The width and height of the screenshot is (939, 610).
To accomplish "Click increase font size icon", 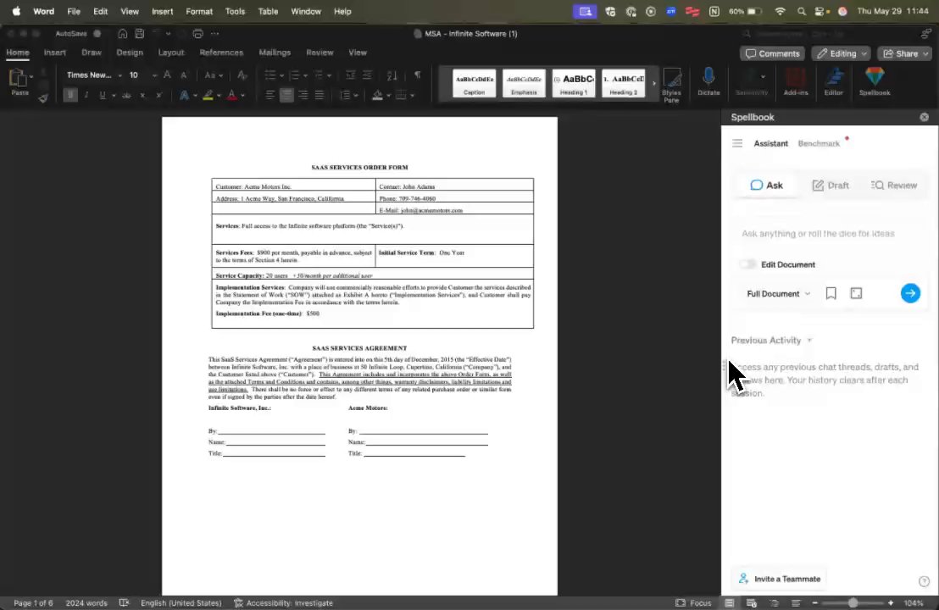I will coord(167,75).
